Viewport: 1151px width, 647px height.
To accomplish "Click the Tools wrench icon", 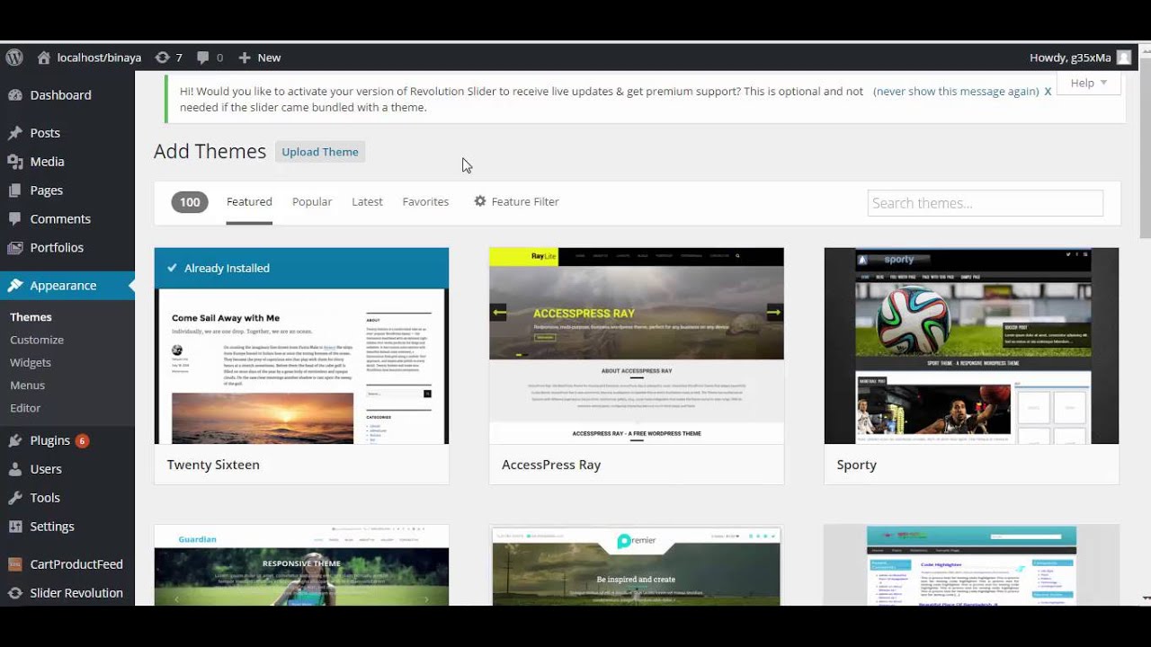I will [14, 498].
